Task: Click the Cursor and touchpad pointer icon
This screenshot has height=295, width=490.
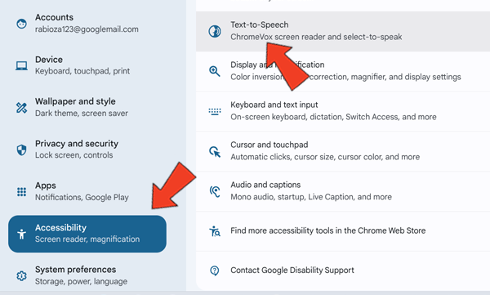Action: (215, 152)
